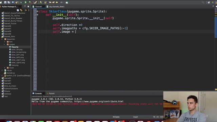Click the Back navigation yellow arrow
217x122 pixels.
click(57, 2)
